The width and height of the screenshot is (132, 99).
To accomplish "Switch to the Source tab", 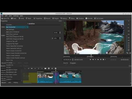I will point(65,63).
